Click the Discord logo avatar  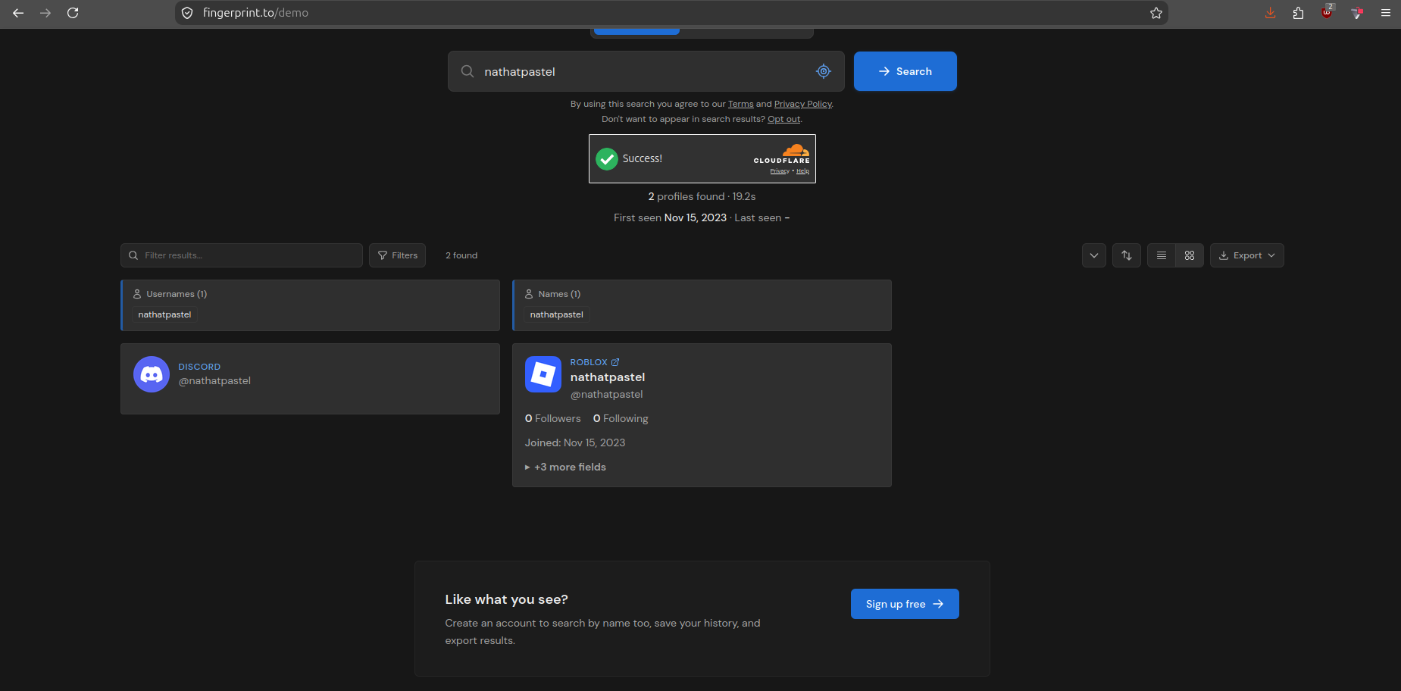(152, 374)
